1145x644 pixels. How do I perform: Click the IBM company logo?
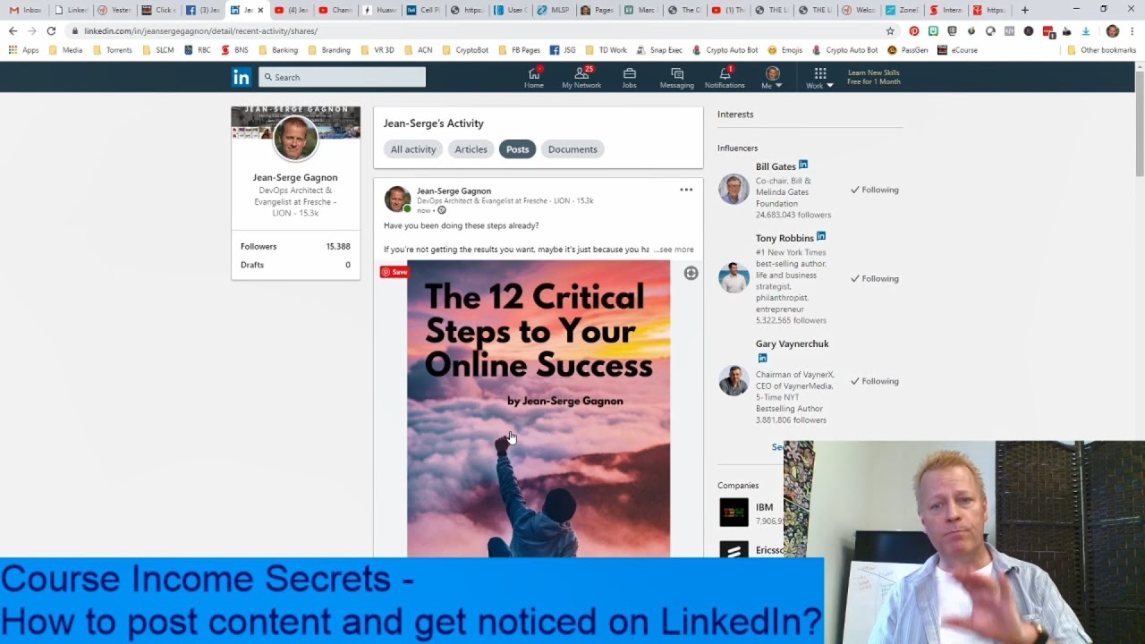[x=734, y=513]
